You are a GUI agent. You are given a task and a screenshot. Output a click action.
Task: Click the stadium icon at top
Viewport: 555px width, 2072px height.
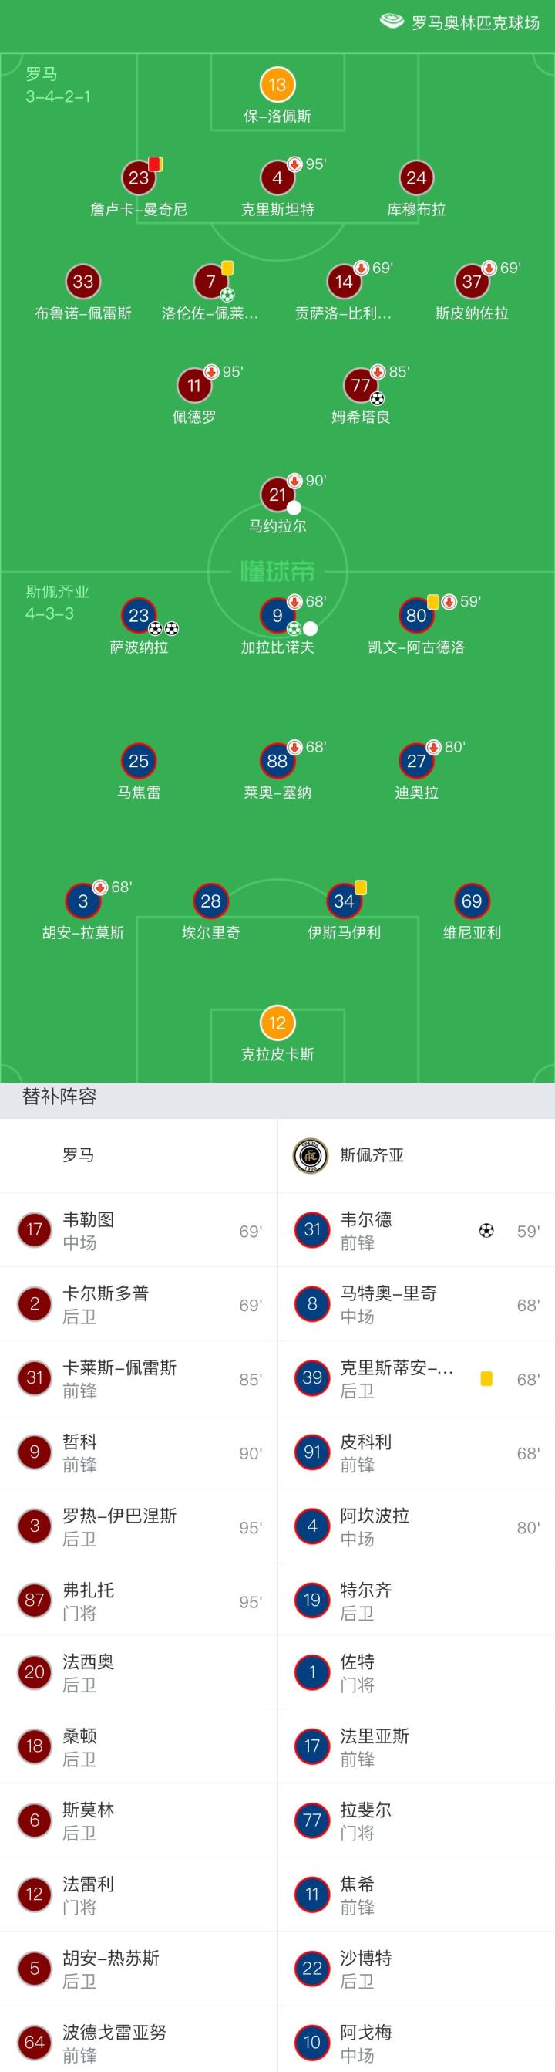pyautogui.click(x=391, y=21)
